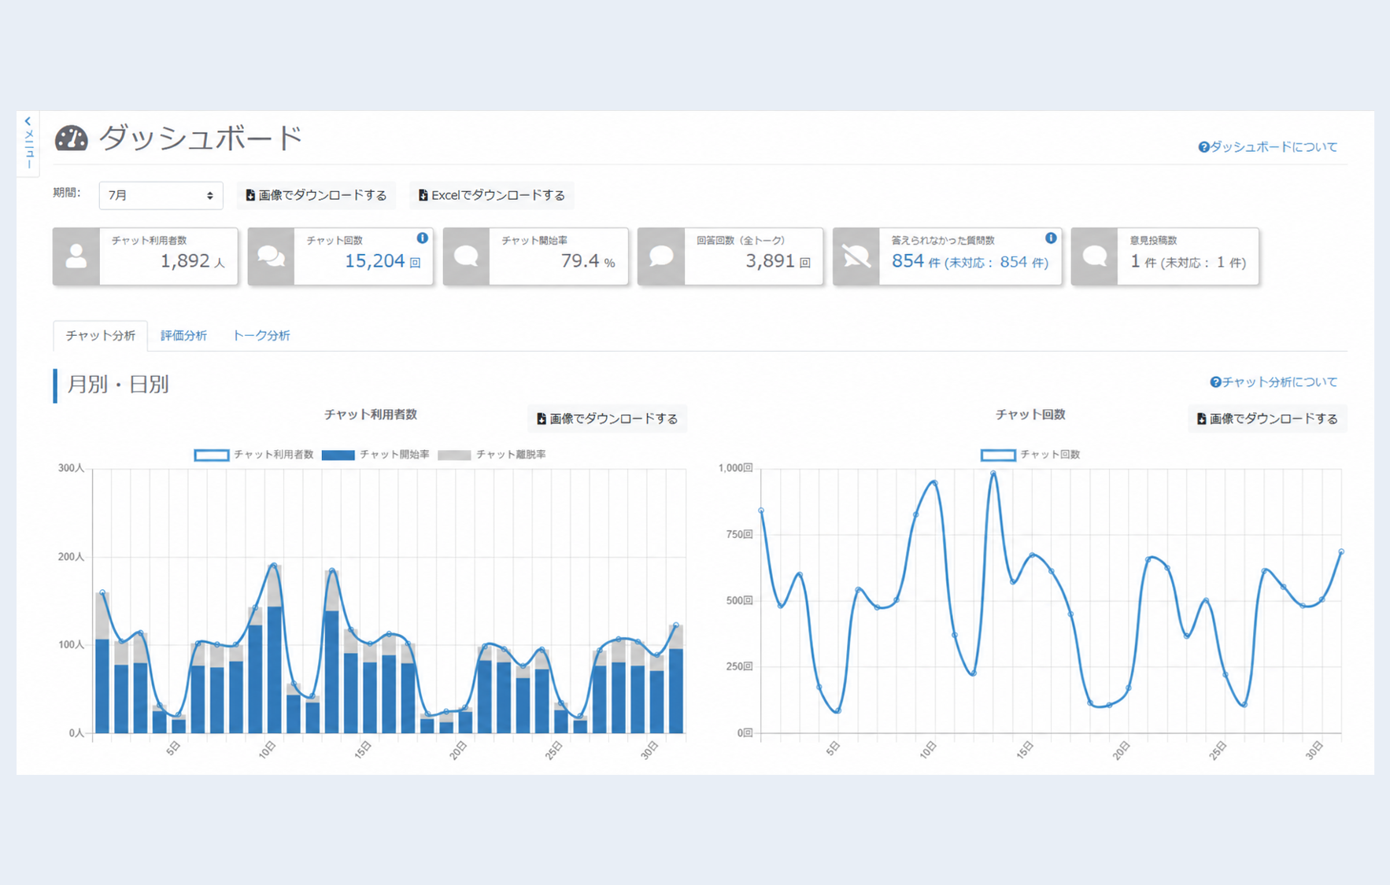Image resolution: width=1390 pixels, height=885 pixels.
Task: Click the dashboard gauge icon beside the title
Action: click(71, 138)
